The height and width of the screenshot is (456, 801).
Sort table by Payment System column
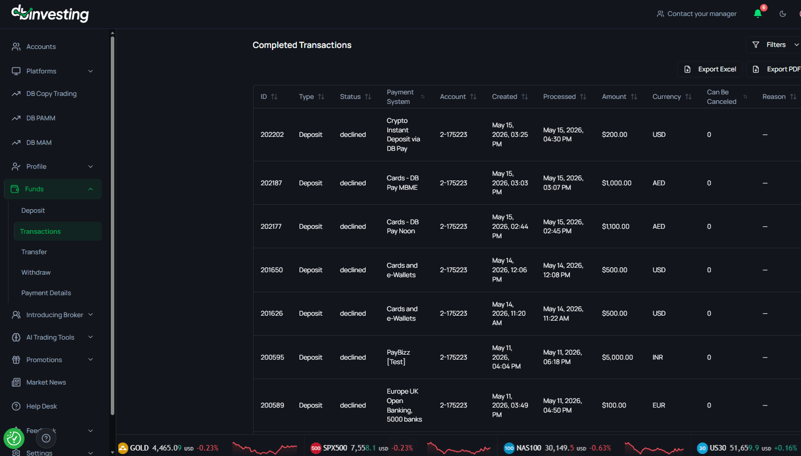pos(423,96)
